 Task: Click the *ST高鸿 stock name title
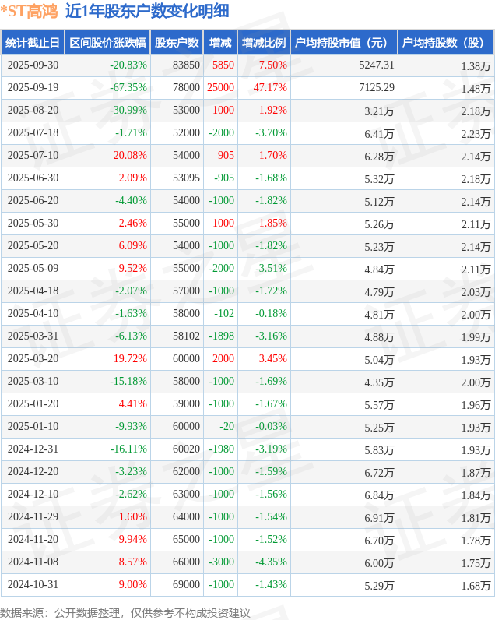[x=29, y=11]
